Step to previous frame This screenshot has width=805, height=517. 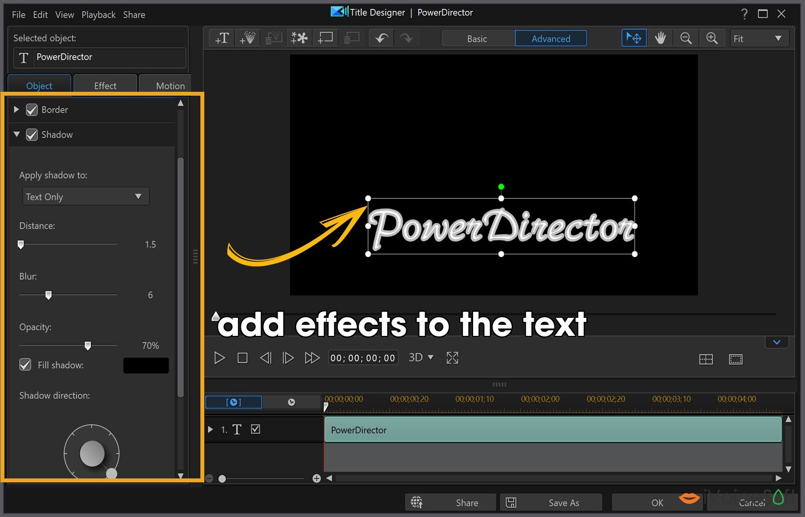(265, 358)
